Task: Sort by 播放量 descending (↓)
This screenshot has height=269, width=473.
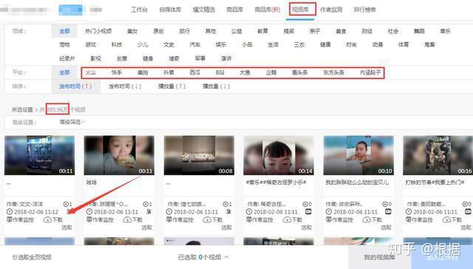Action: click(x=217, y=86)
